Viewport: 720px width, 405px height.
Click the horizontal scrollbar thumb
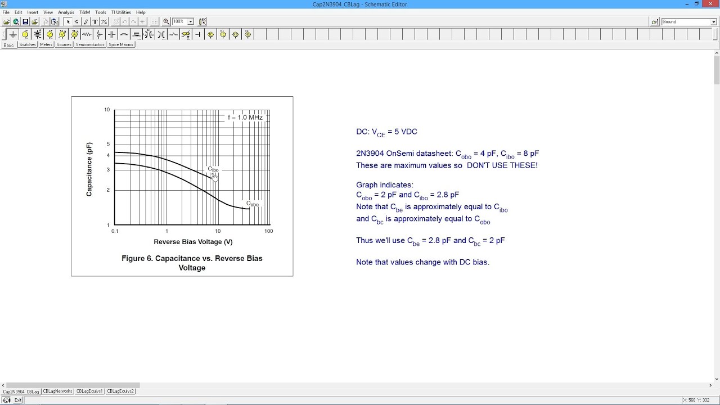tap(73, 385)
